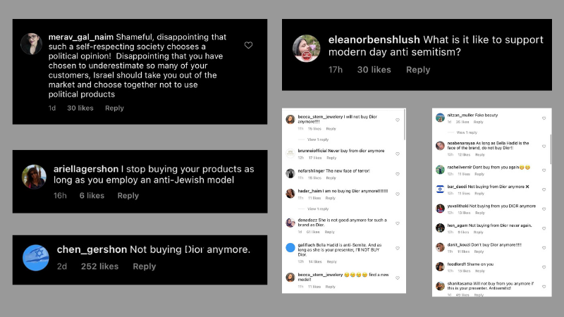Toggle like on rachelivemir's comment

(x=544, y=168)
